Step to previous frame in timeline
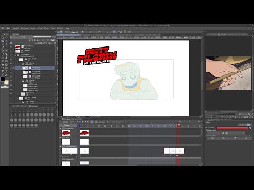This screenshot has width=254, height=190. click(80, 122)
